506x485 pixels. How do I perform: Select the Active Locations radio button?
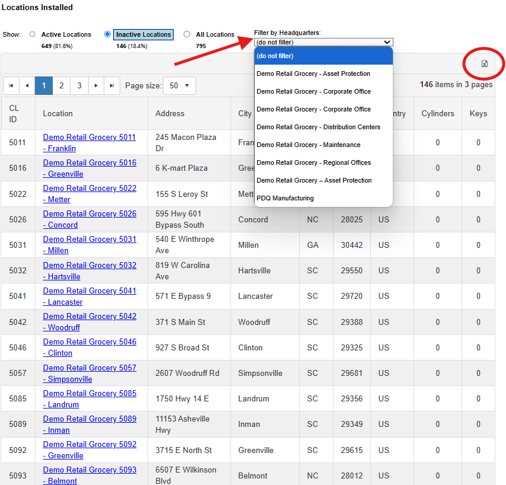[32, 34]
